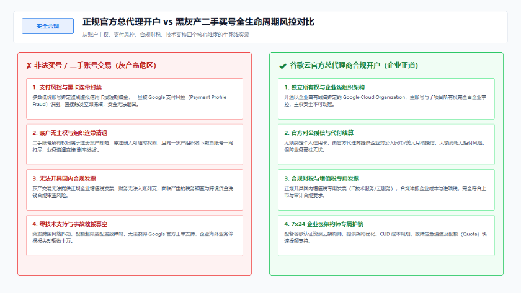Click heading 2. 官方对公授信与代付结算

pyautogui.click(x=319, y=133)
